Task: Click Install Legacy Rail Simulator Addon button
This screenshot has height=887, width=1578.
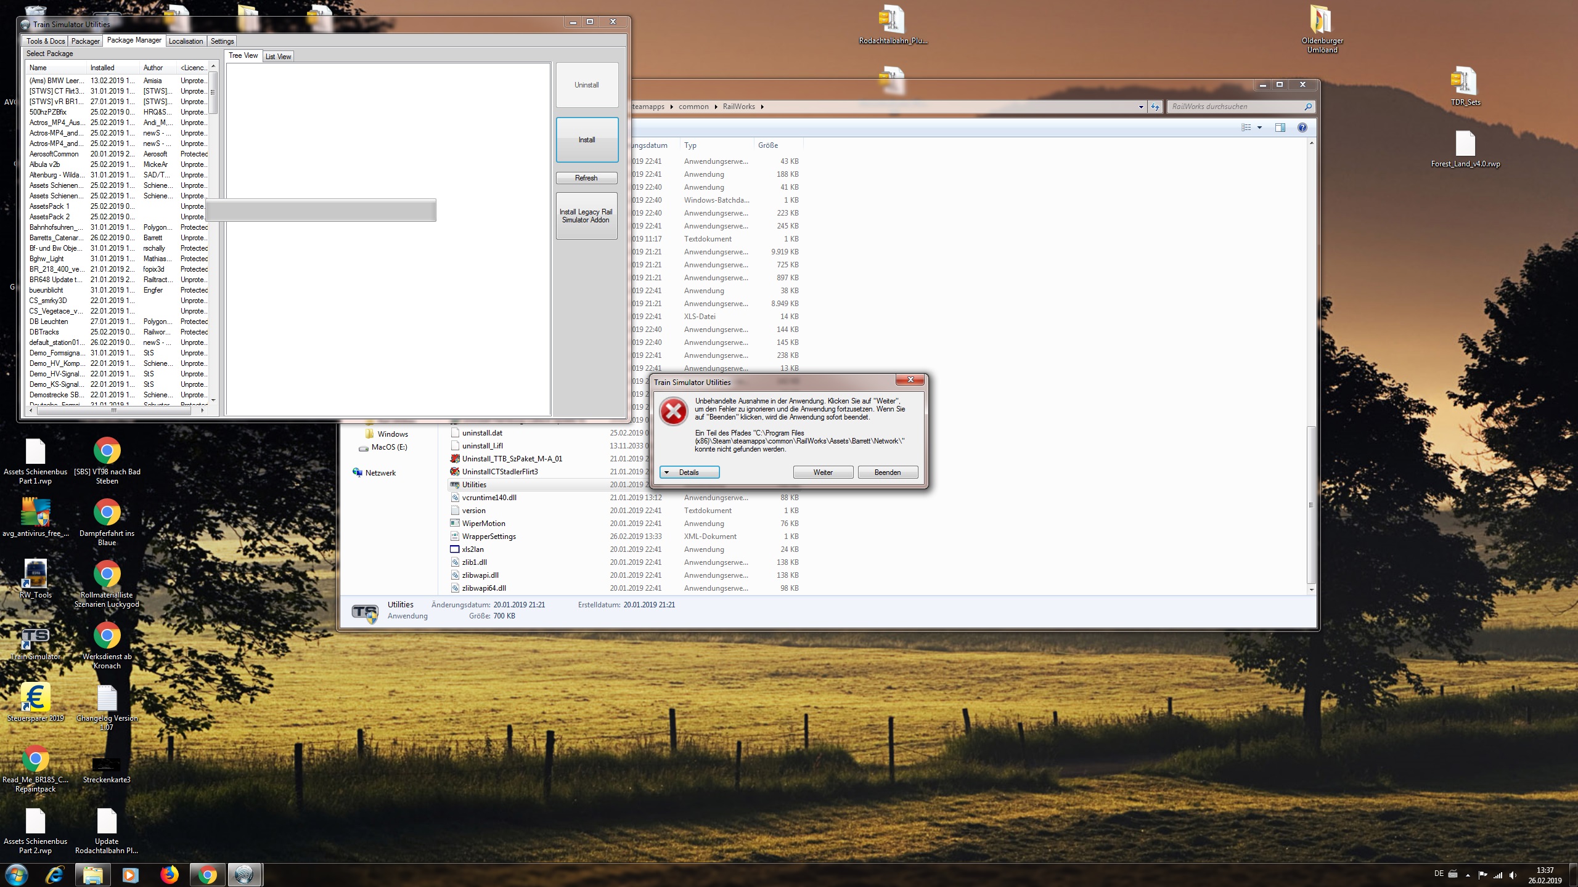Action: [x=586, y=216]
